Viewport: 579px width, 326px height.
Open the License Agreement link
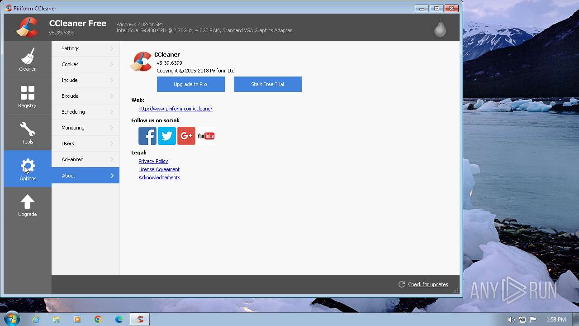coord(159,169)
